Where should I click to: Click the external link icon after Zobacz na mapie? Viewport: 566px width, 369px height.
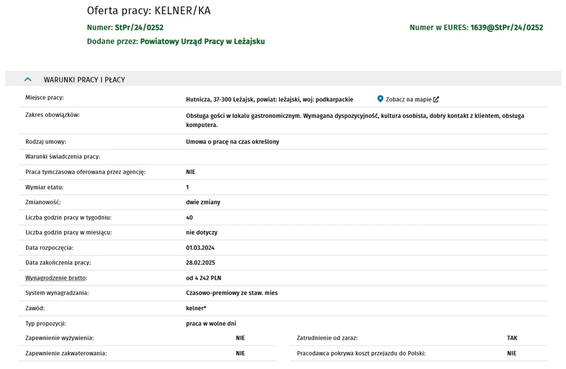point(436,99)
